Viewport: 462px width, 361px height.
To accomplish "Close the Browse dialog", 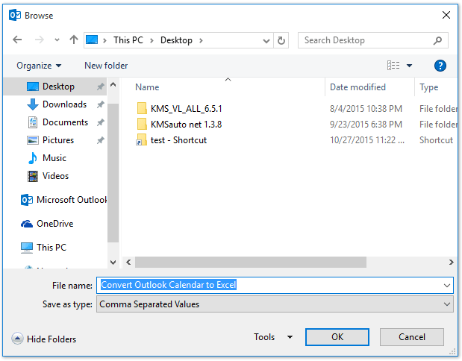I will [x=446, y=15].
